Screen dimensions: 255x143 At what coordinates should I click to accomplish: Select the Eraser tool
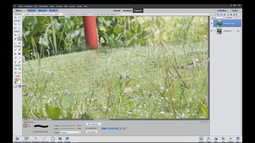click(x=20, y=50)
